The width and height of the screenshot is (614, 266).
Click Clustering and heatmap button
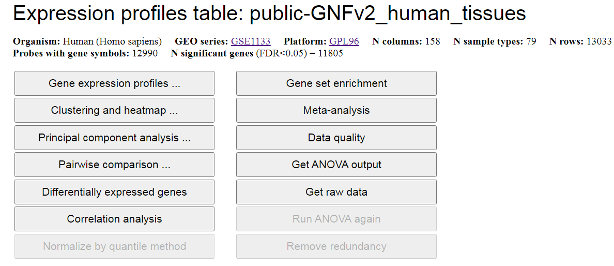pyautogui.click(x=114, y=110)
